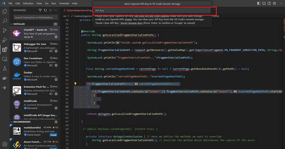Click the filter extensions funnel icon
Viewport: 285px width, 149px height.
40,10
